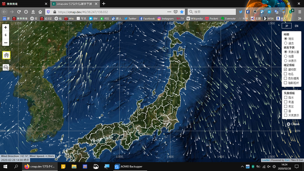Open RSS bookmark

click(104, 19)
